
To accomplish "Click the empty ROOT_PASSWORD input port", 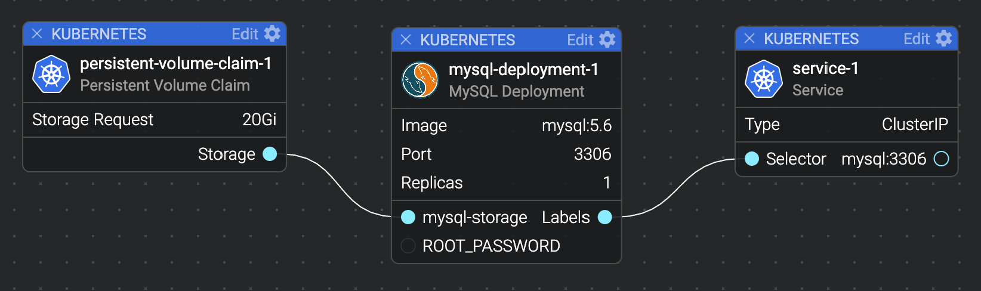I will point(408,246).
